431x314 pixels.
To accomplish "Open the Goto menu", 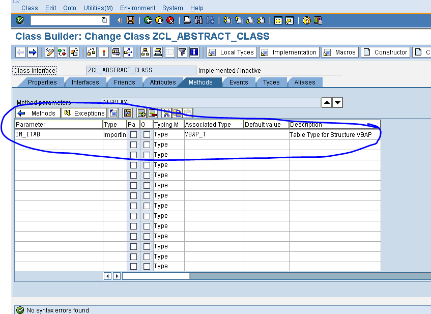I will click(x=70, y=8).
